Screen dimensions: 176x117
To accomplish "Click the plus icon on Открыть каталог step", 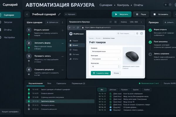I will 62,30.
